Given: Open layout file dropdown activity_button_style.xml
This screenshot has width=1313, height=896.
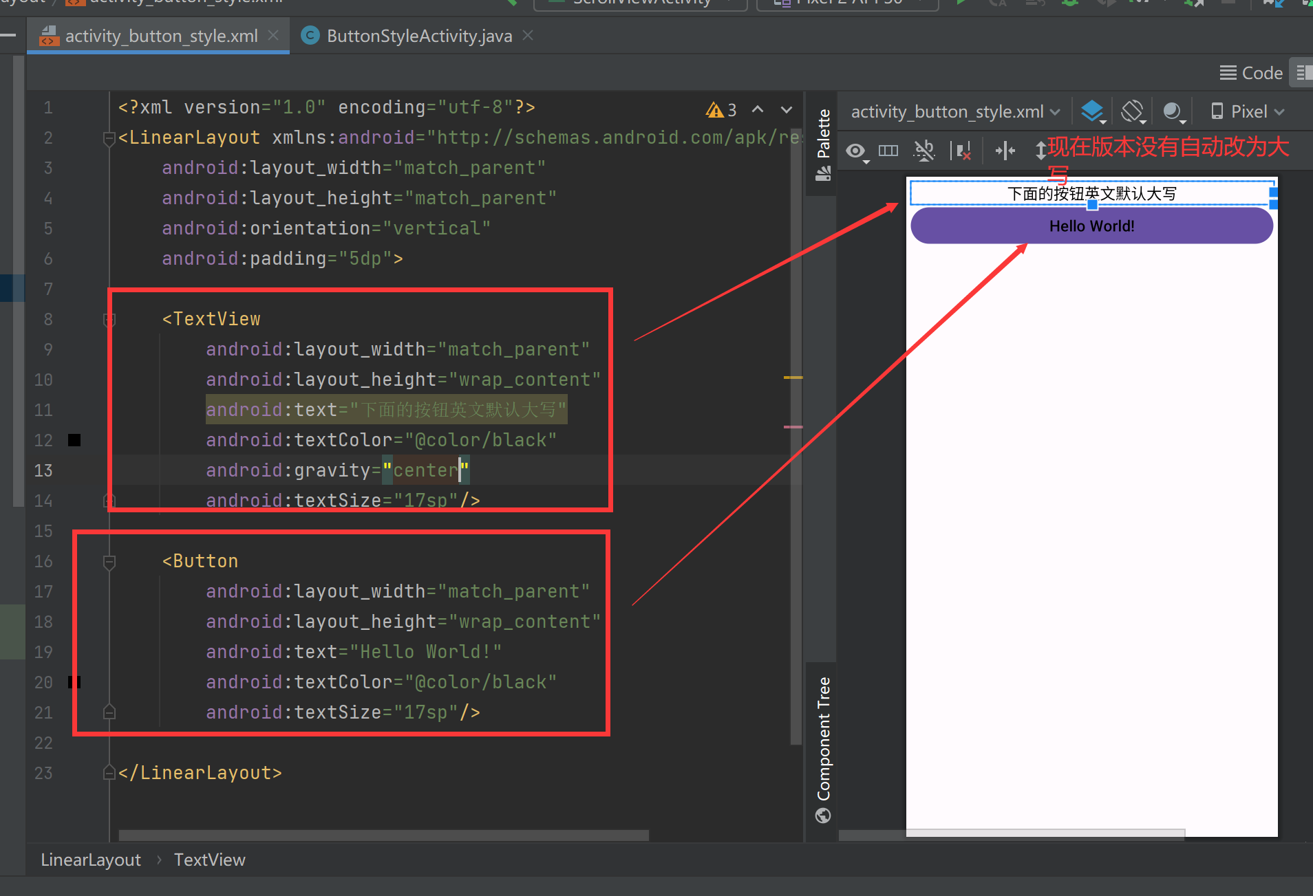Looking at the screenshot, I should (x=955, y=111).
